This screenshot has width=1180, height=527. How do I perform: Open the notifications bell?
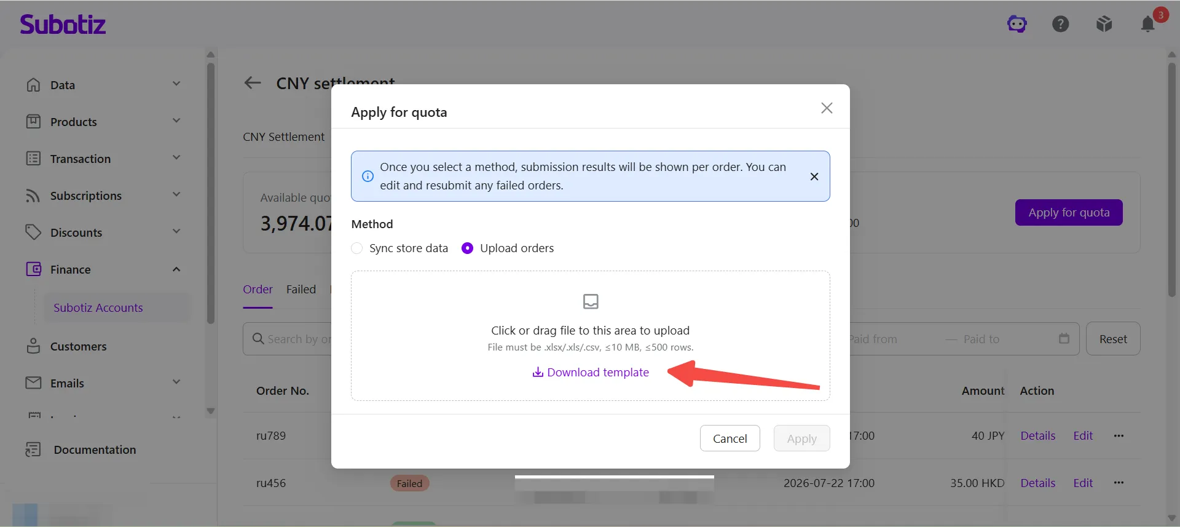coord(1147,24)
